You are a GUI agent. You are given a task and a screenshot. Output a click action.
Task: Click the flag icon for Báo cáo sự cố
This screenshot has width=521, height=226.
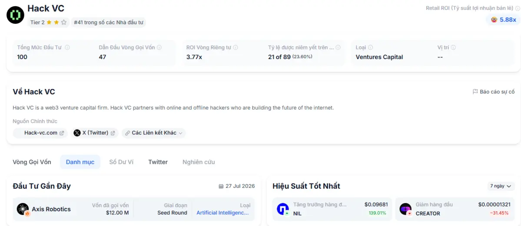[x=475, y=92]
